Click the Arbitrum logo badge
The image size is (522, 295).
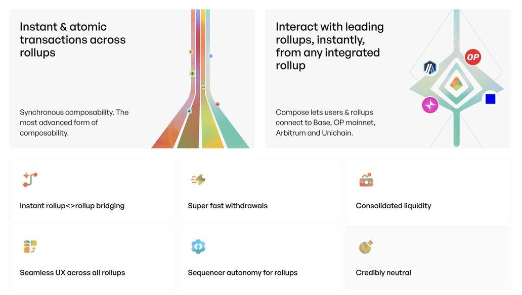pyautogui.click(x=430, y=67)
